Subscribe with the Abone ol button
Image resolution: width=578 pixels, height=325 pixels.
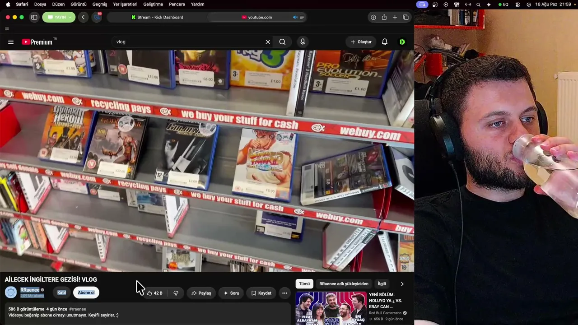coord(86,292)
